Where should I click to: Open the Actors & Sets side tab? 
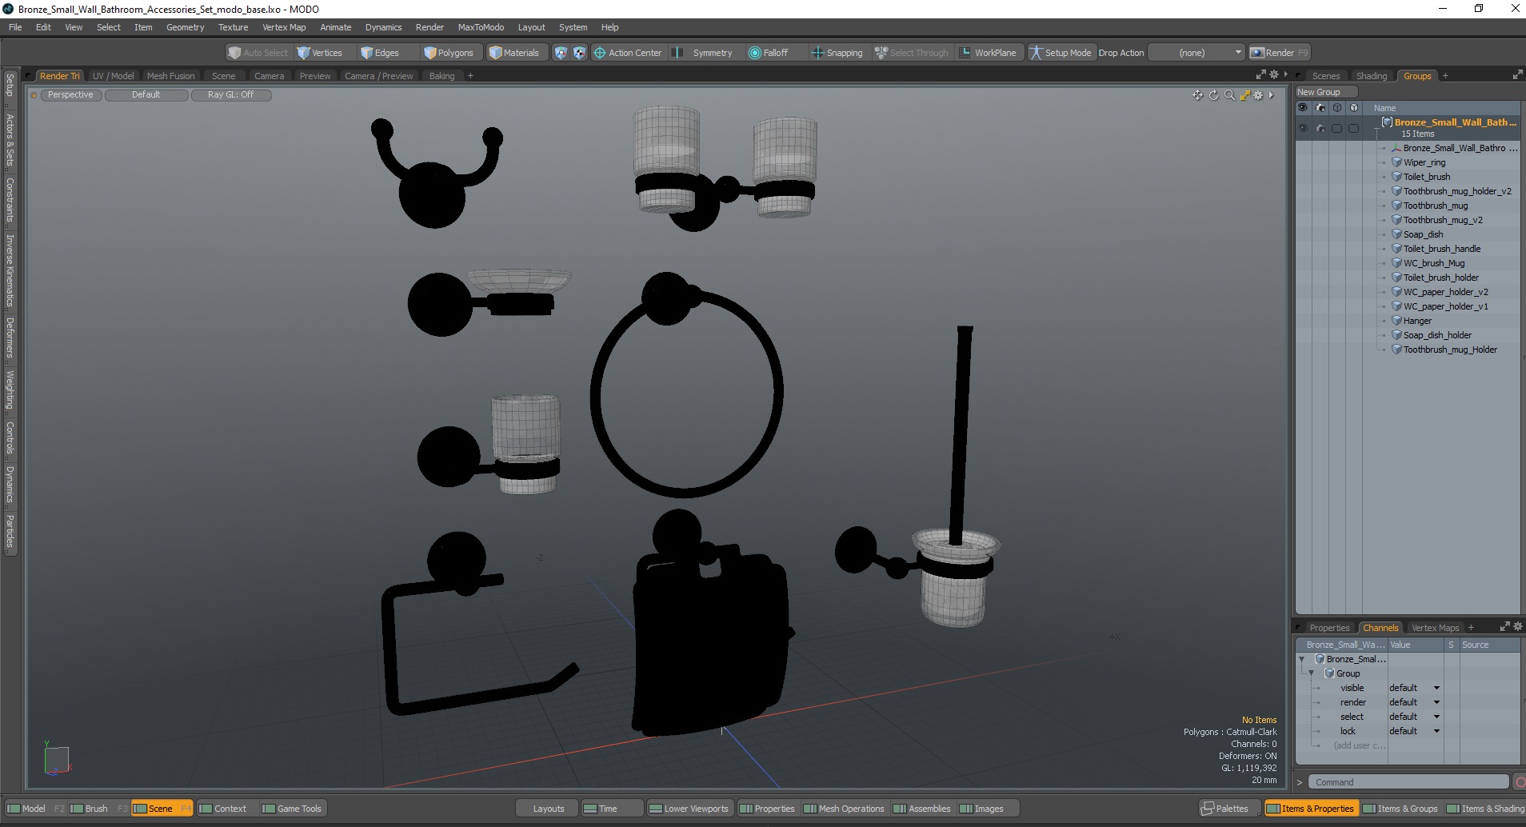pyautogui.click(x=10, y=140)
